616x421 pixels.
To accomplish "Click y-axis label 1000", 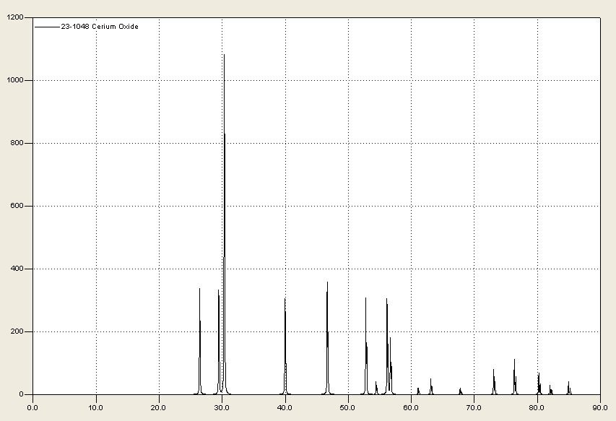I will [15, 80].
